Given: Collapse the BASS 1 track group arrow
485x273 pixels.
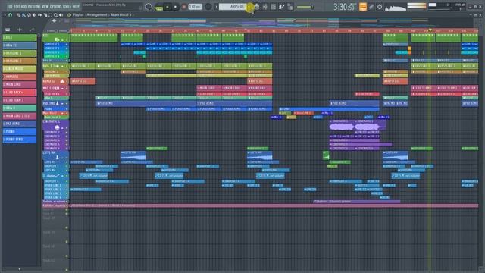Looking at the screenshot, I should pyautogui.click(x=62, y=66).
